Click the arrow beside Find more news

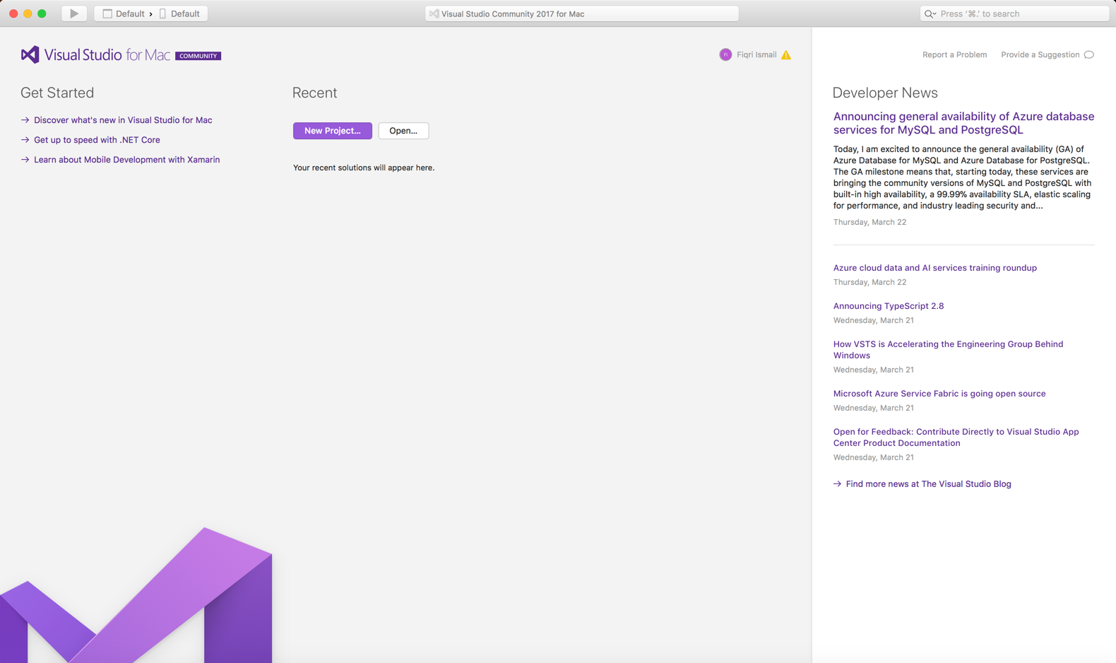pos(837,484)
